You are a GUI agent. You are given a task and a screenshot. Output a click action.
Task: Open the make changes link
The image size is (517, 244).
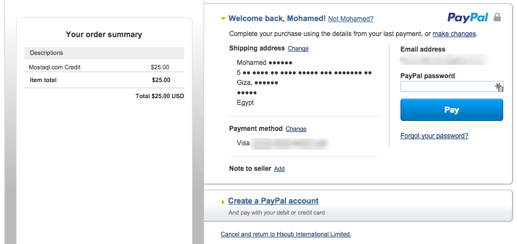pyautogui.click(x=454, y=34)
